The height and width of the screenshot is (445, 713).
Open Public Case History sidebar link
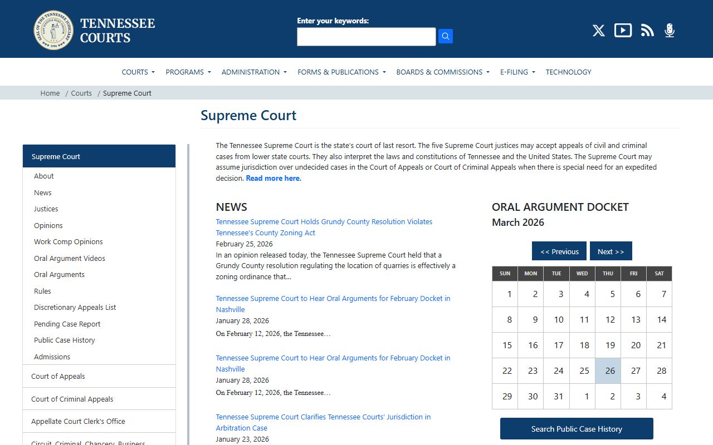click(x=65, y=340)
